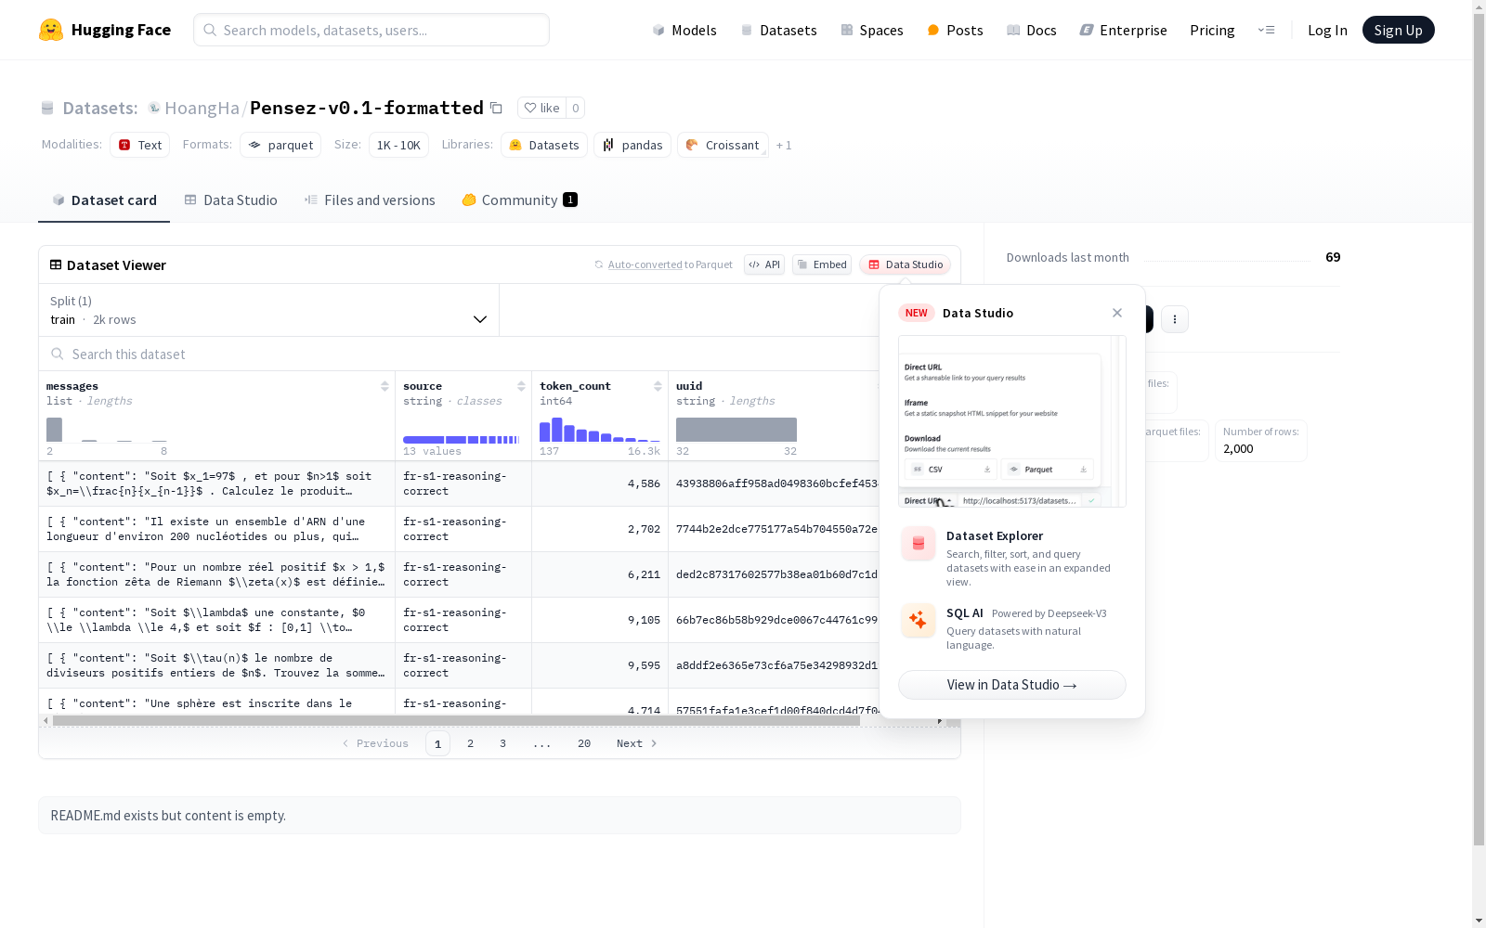The image size is (1486, 928).
Task: Open Enterprise in the top navigation
Action: [1123, 30]
